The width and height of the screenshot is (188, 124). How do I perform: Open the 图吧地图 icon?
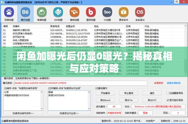91,14
